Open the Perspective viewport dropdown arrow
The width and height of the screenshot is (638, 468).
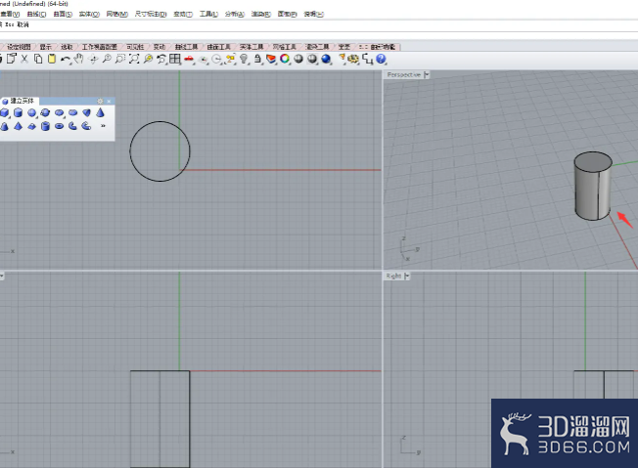tap(426, 75)
